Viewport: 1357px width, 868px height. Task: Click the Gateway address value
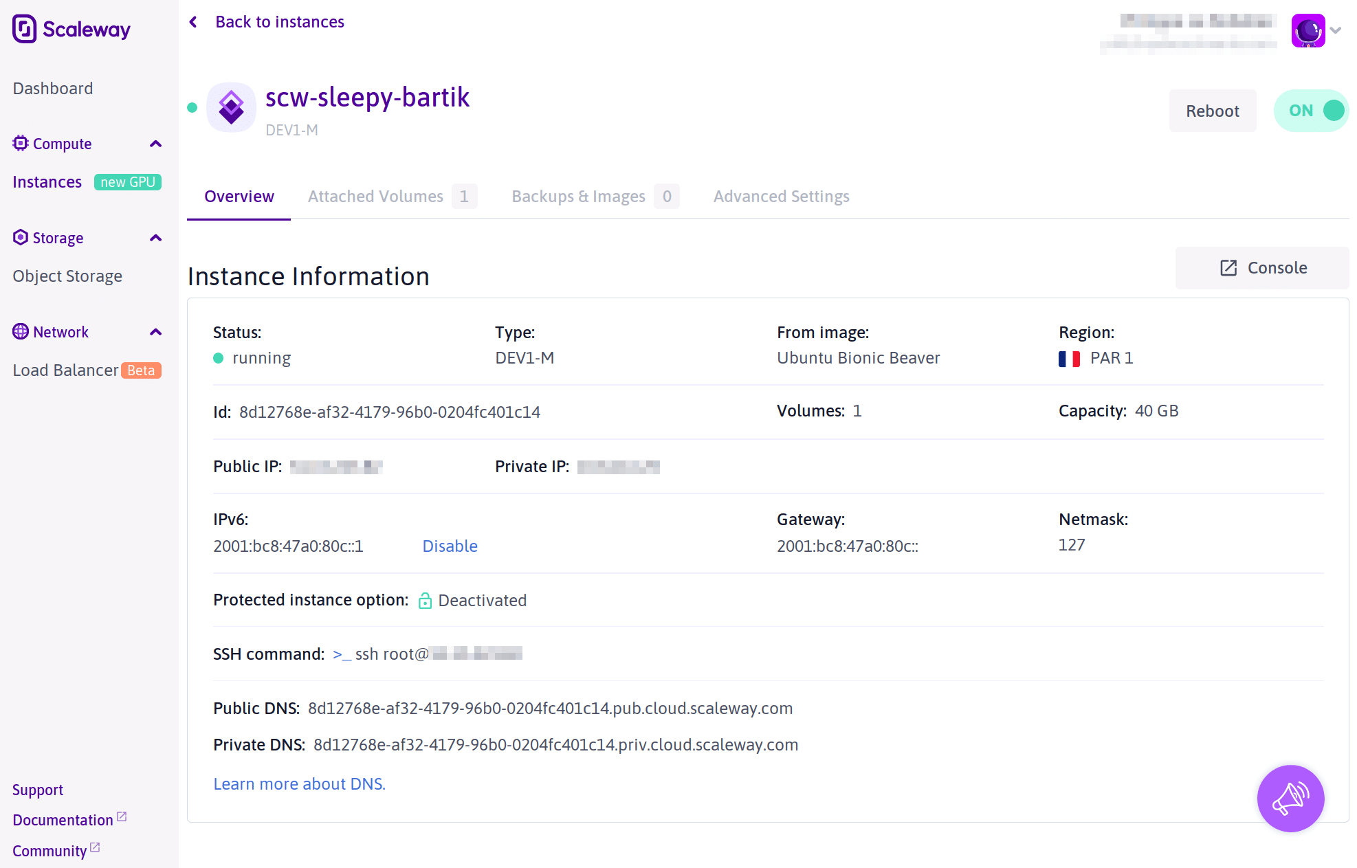[x=847, y=546]
